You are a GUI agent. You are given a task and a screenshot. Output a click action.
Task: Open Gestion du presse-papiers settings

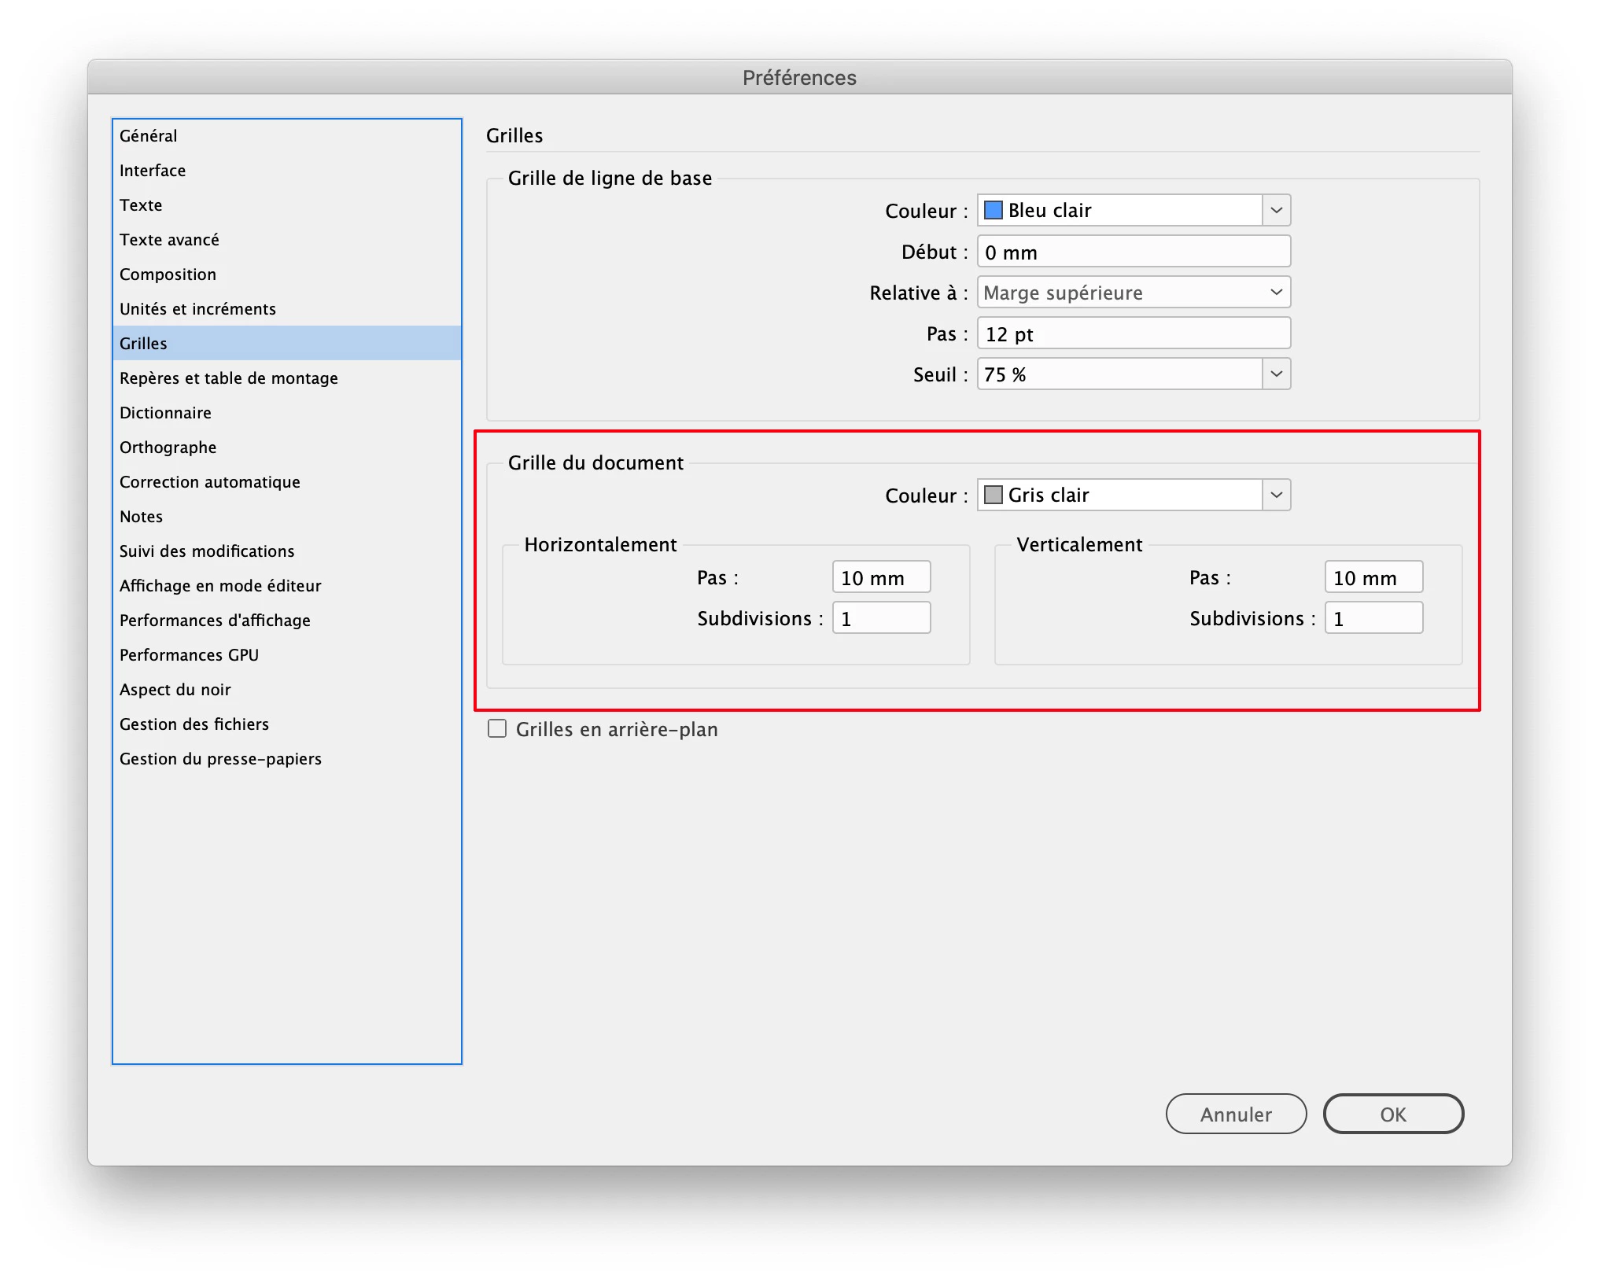pos(220,759)
